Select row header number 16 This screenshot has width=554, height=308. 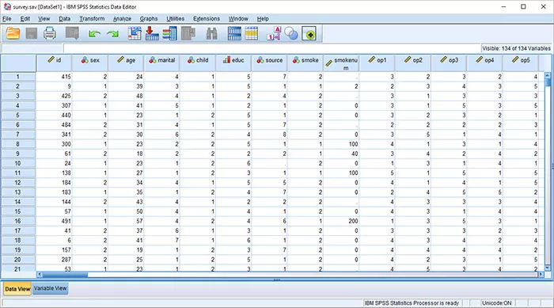click(x=18, y=221)
